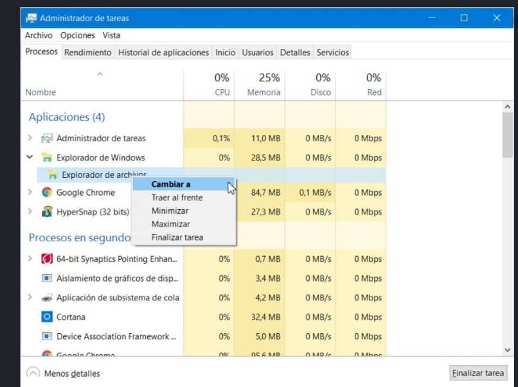Open the Vista menu

tap(111, 35)
